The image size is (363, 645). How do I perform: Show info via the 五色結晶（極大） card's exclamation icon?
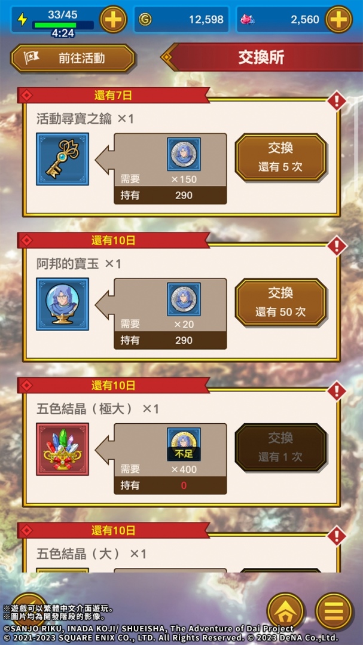pyautogui.click(x=337, y=391)
